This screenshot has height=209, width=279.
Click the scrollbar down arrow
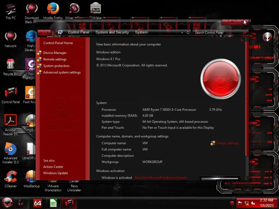click(x=247, y=178)
